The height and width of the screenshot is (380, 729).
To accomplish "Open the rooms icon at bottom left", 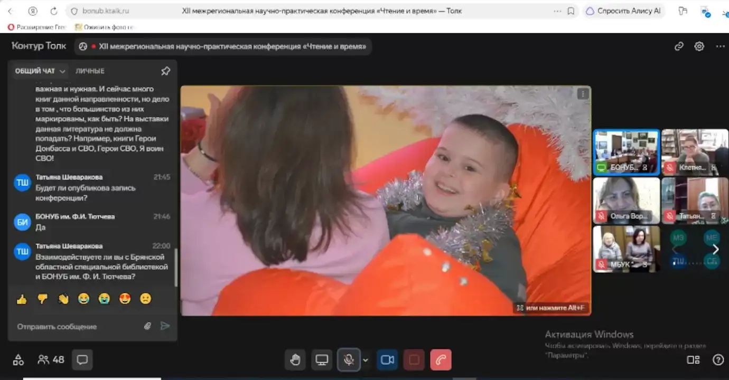I will click(18, 360).
